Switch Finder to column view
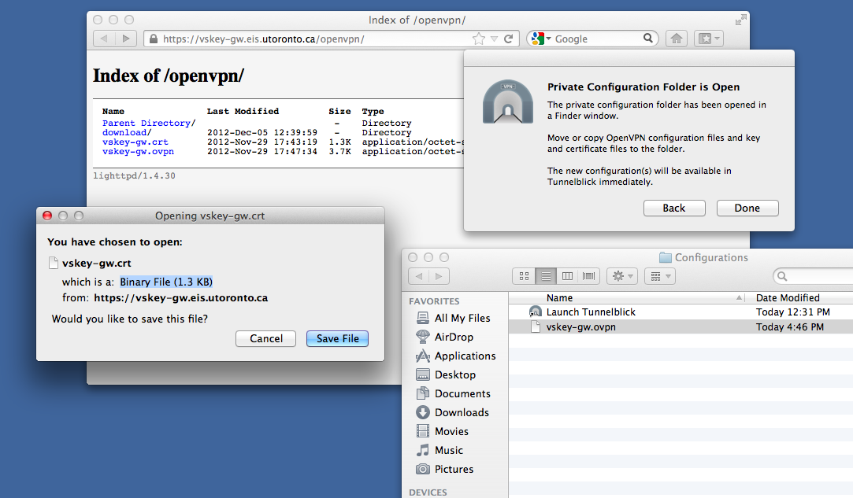Screen dimensions: 853x498 567,276
